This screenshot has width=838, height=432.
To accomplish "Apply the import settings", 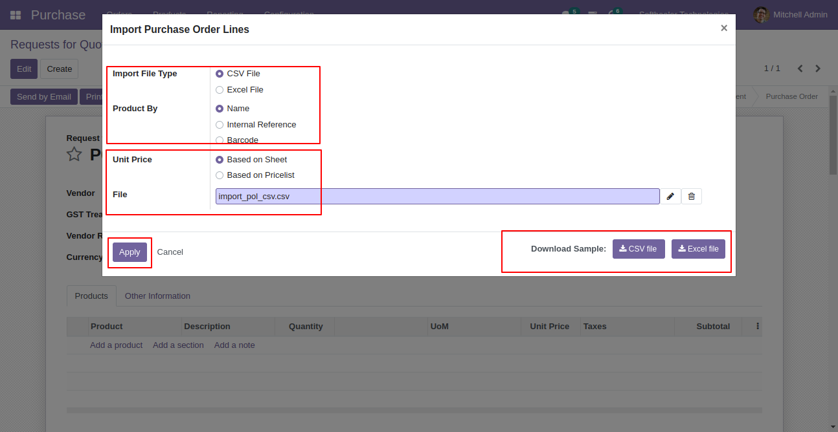I will point(130,252).
